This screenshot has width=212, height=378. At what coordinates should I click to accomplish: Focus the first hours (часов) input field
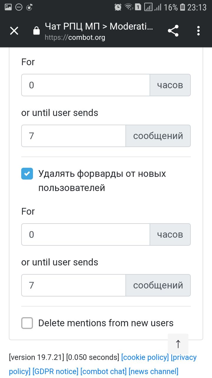pos(86,85)
